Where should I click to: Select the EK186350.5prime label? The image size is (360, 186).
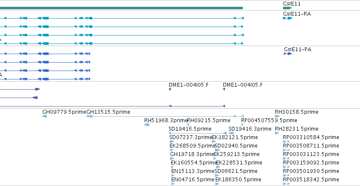(238, 180)
